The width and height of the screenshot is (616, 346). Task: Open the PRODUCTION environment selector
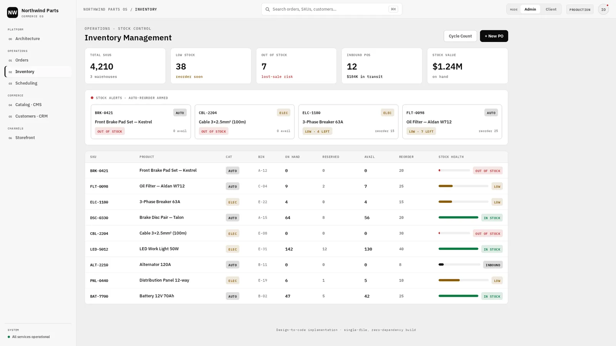[x=580, y=10]
